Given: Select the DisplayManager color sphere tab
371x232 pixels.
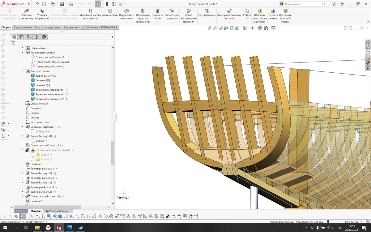Looking at the screenshot, I should pyautogui.click(x=44, y=37).
